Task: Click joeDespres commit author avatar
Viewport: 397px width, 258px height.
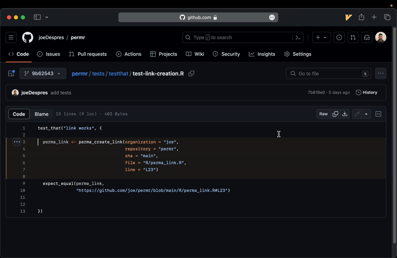Action: click(15, 93)
